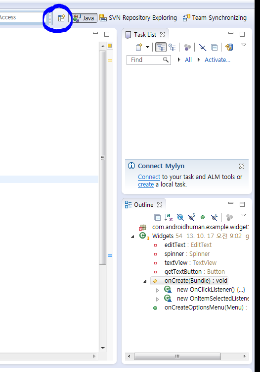Expand the new OnClickListener() node
Image resolution: width=260 pixels, height=372 pixels.
[x=157, y=290]
